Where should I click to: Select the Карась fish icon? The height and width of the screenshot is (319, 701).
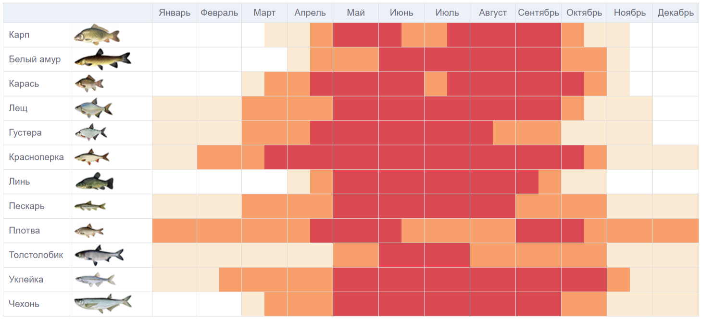(89, 84)
